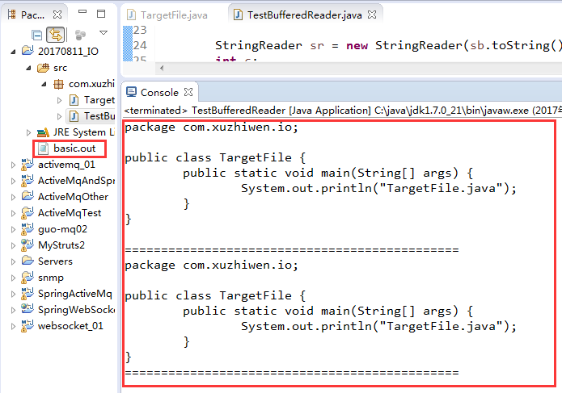Expand the SpringWebSocket project
Viewport: 562px width, 393px height.
pos(13,310)
